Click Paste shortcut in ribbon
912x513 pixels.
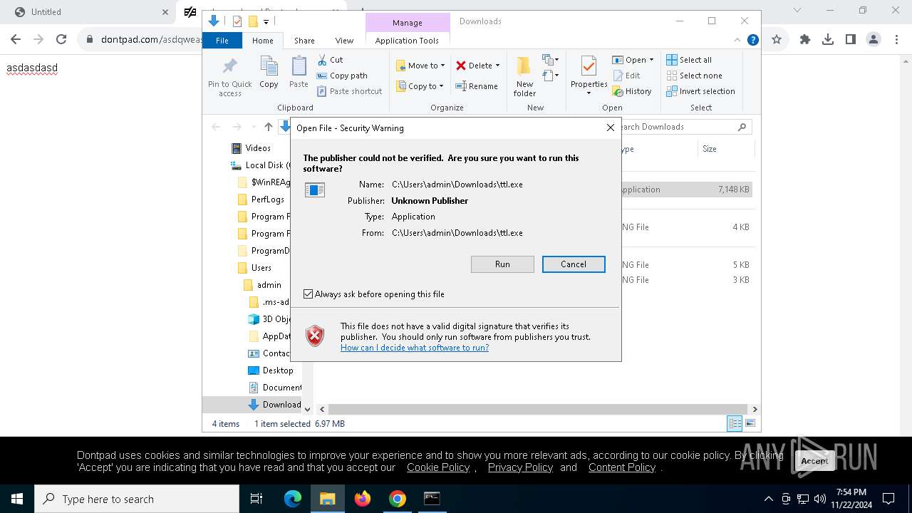point(349,91)
